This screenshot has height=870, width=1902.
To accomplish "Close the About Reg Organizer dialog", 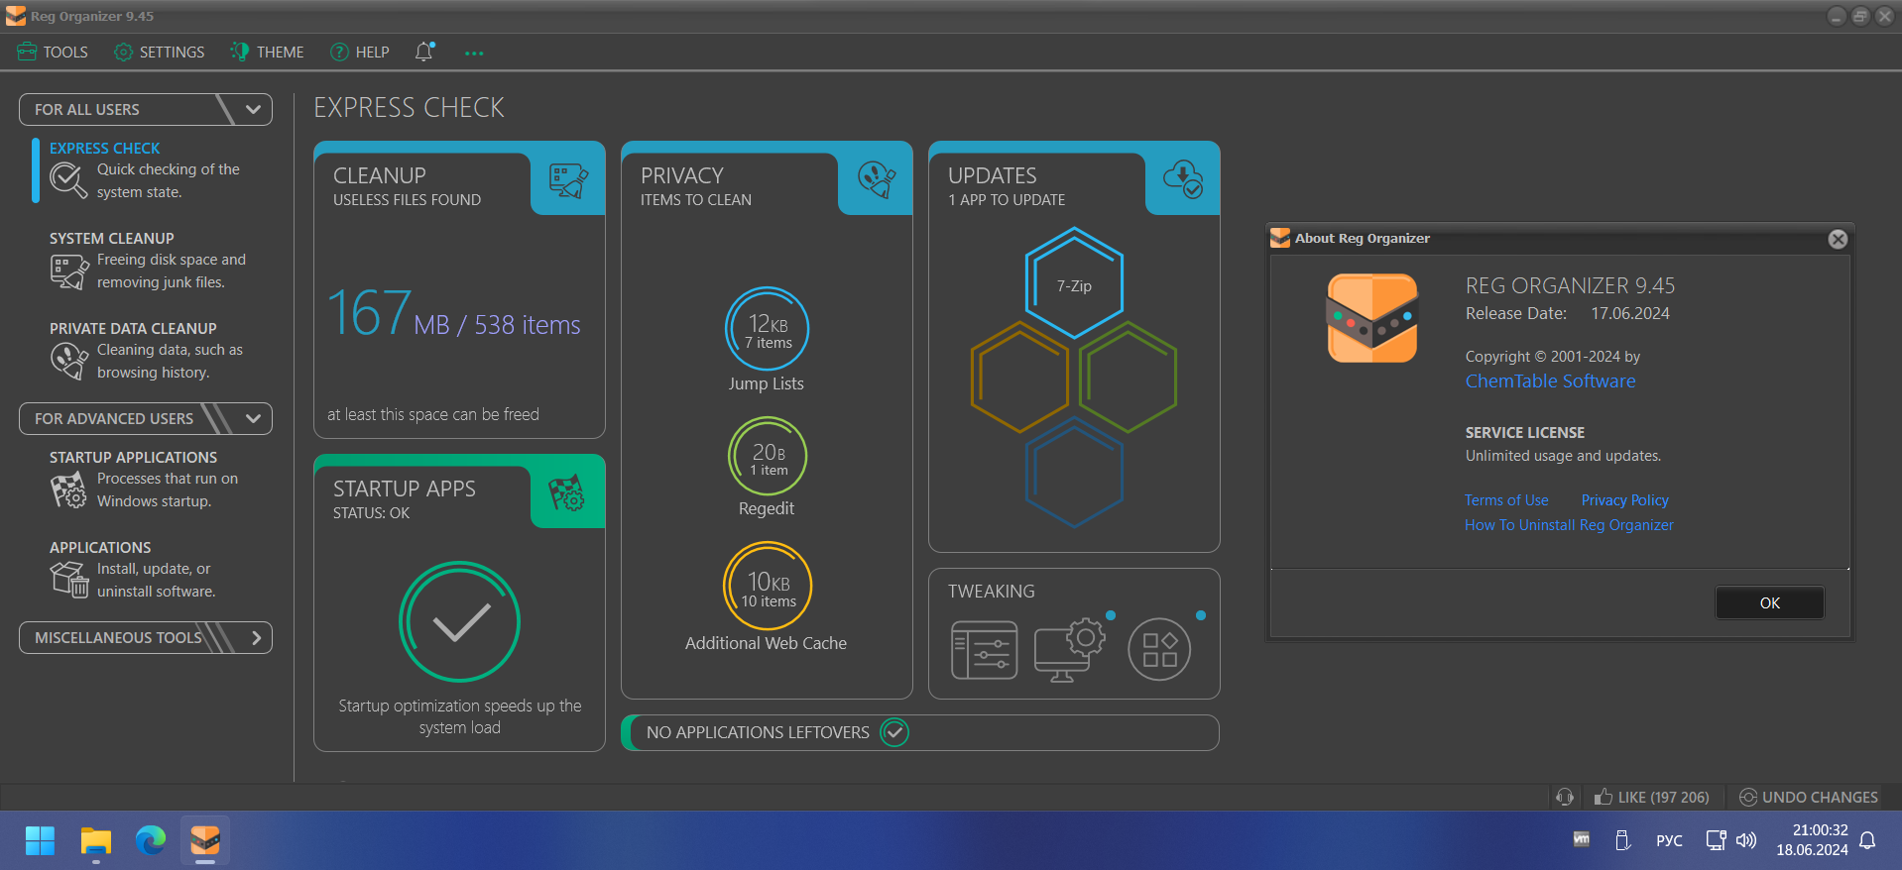I will (1838, 239).
